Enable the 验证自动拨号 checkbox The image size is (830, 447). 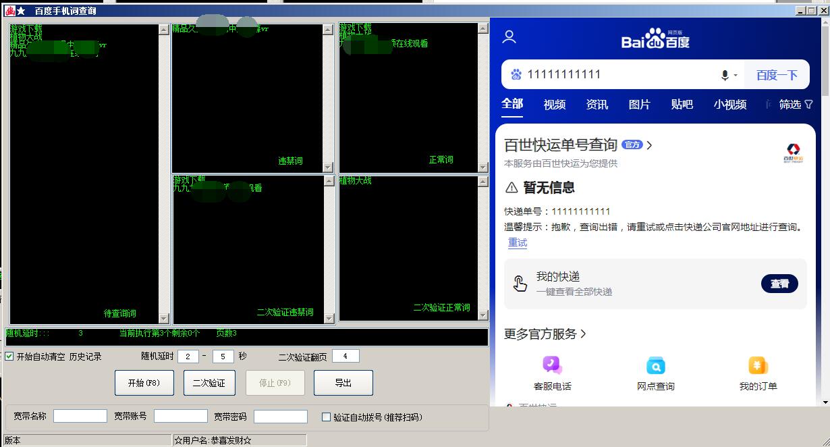click(327, 417)
